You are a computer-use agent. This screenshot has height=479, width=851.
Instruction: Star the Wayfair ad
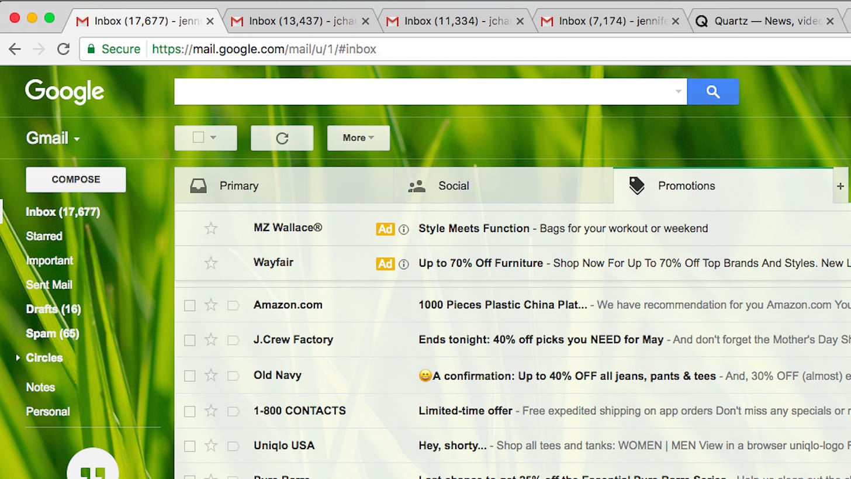[x=211, y=263]
